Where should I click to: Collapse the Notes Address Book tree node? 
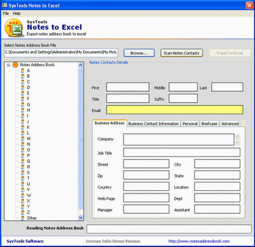pyautogui.click(x=8, y=65)
